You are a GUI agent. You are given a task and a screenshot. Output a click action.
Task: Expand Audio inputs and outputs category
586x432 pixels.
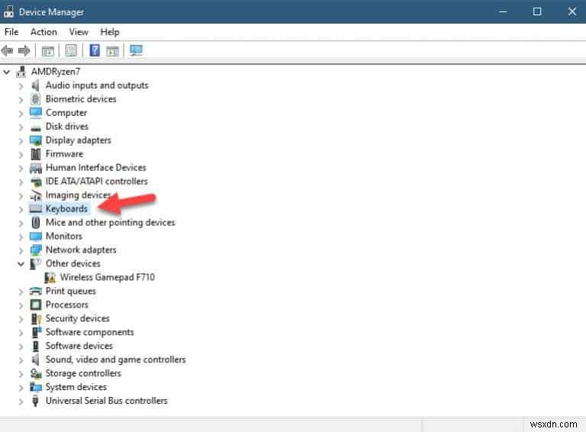pyautogui.click(x=21, y=86)
